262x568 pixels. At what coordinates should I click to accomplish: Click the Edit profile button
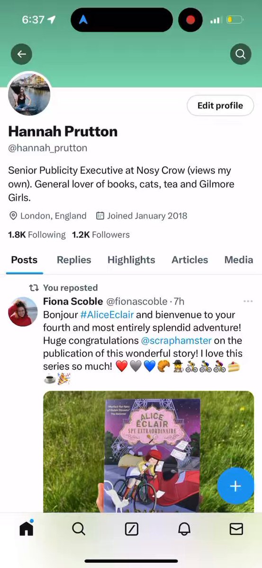coord(220,106)
